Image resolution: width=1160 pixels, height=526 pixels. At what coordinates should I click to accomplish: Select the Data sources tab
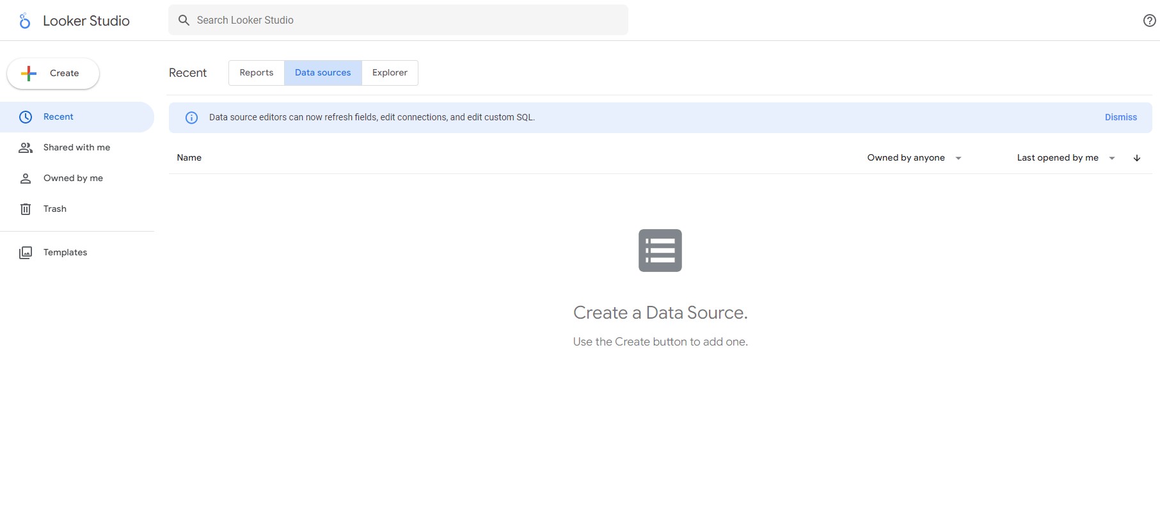click(323, 73)
